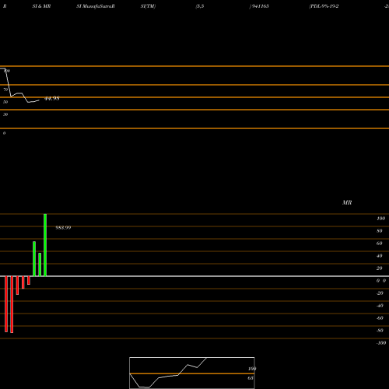Click the 'SI MunafaSutraR' header text

(96, 6)
